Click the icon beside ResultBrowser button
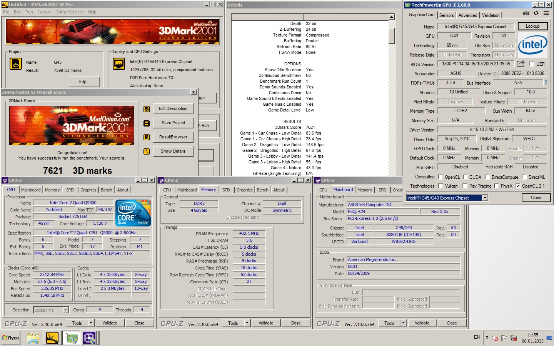 click(147, 137)
